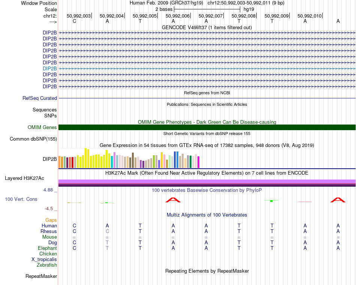Open Multiz Alignments of 100 Vertebrates title
356x285 pixels.
click(x=207, y=215)
